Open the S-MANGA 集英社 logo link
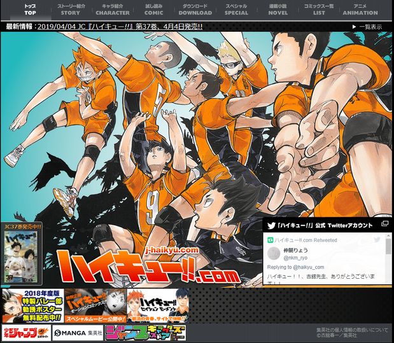 click(78, 333)
